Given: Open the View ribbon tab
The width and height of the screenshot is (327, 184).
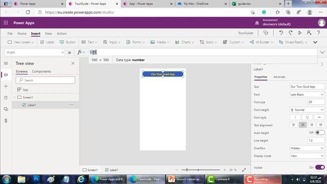Looking at the screenshot, I should [x=49, y=33].
